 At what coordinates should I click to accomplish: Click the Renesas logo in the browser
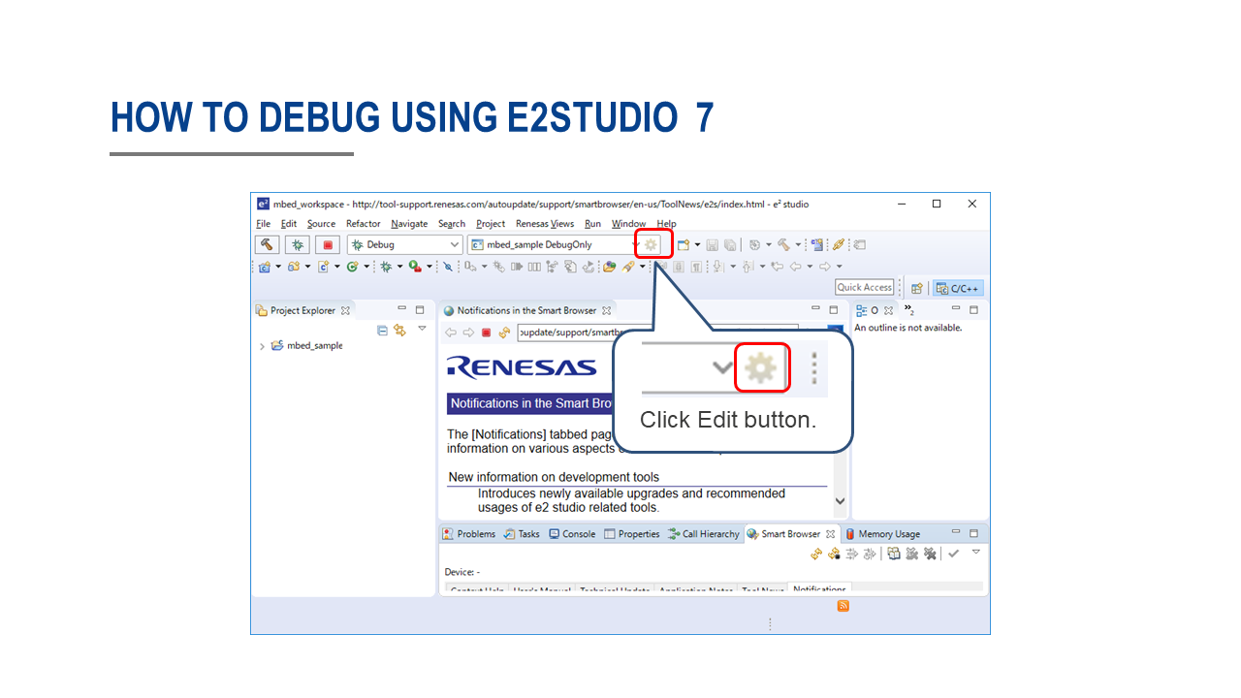coord(522,367)
